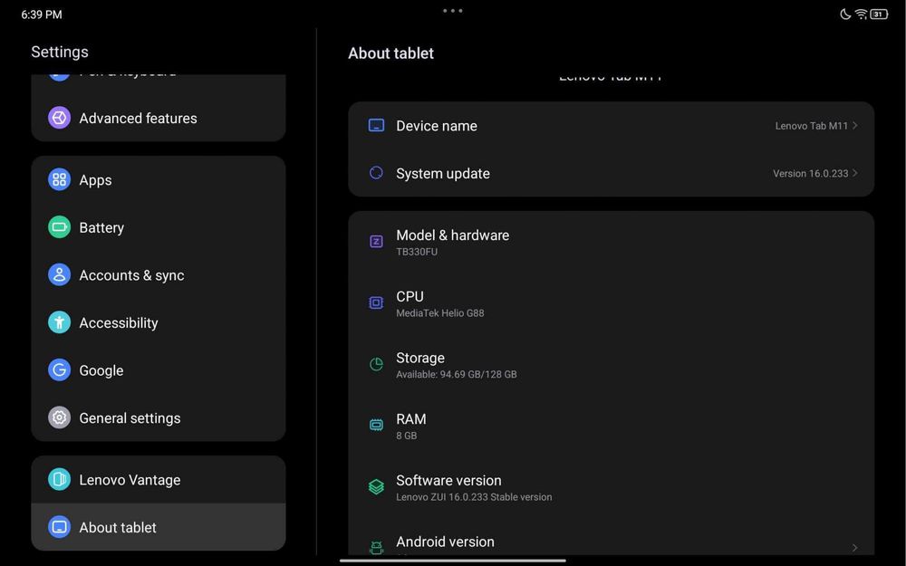Tap MediaTek Helio G88 text
Image resolution: width=906 pixels, height=566 pixels.
[440, 313]
